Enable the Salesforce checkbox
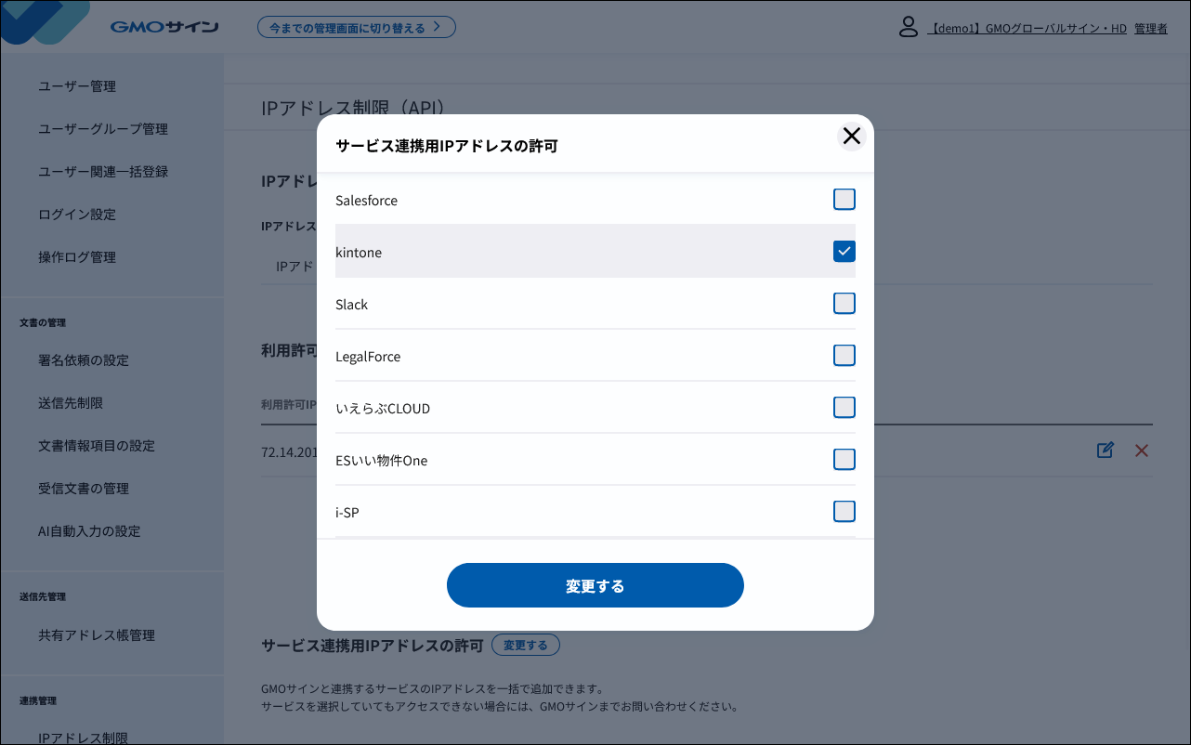This screenshot has height=745, width=1191. 844,200
